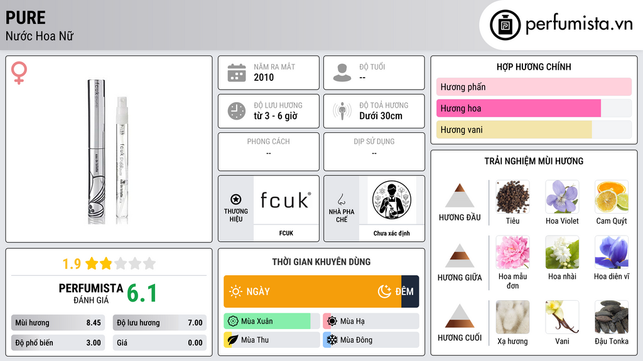Image resolution: width=643 pixels, height=361 pixels.
Task: Click the từ 3 - 6 giờ longevity value
Action: coord(276,116)
